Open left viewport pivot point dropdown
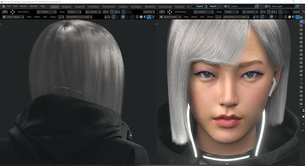305x166 pixels. tap(106, 12)
